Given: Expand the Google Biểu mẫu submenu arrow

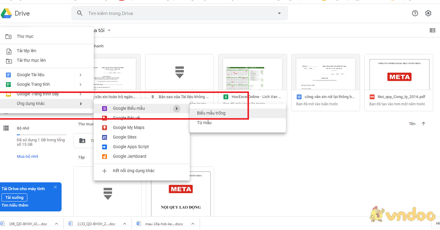Looking at the screenshot, I should point(176,108).
